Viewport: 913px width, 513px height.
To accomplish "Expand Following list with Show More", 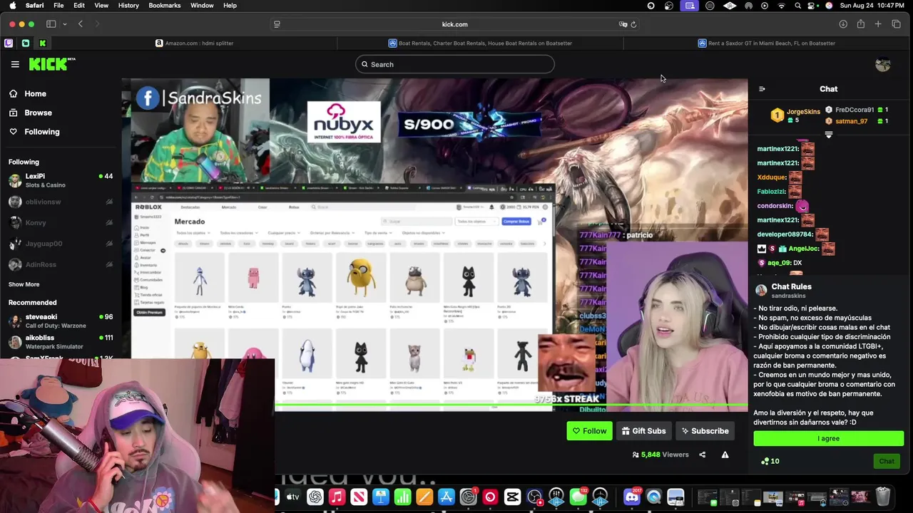I will click(24, 284).
